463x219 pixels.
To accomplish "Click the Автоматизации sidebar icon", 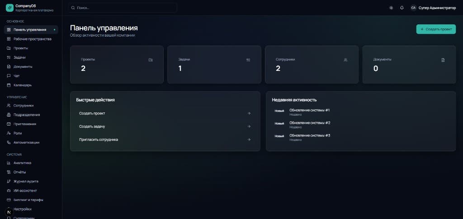I will (x=9, y=142).
